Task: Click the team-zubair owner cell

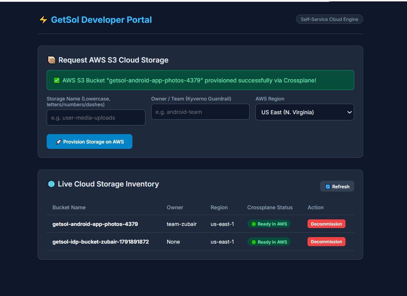Action: [182, 224]
